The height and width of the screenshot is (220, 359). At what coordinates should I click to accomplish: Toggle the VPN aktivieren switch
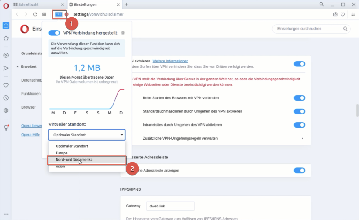coord(299,64)
